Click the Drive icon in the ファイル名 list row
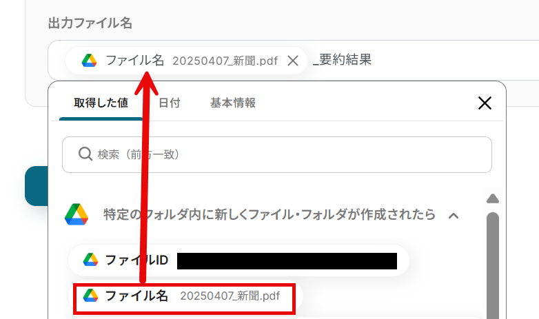 [91, 296]
